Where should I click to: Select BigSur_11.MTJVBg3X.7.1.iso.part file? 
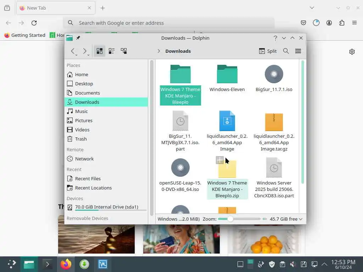pyautogui.click(x=180, y=131)
